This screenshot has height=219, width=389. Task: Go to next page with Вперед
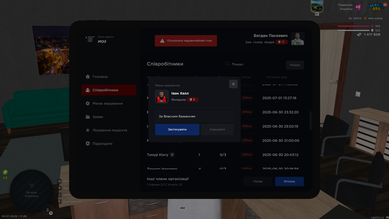(289, 181)
